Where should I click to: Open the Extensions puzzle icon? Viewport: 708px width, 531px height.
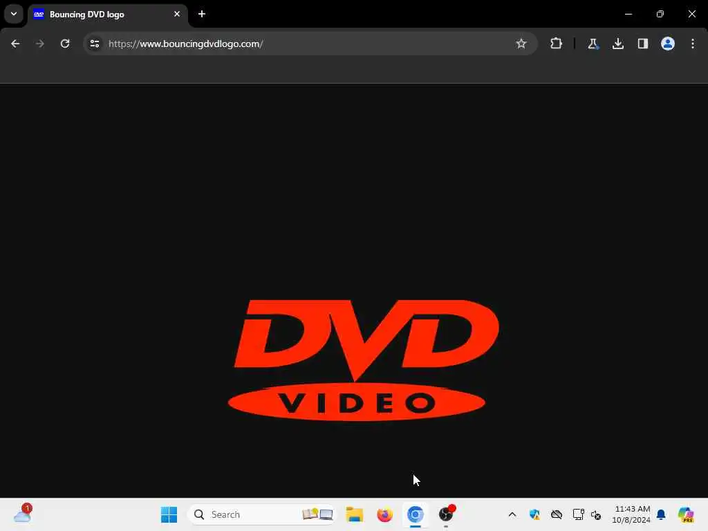(x=557, y=44)
